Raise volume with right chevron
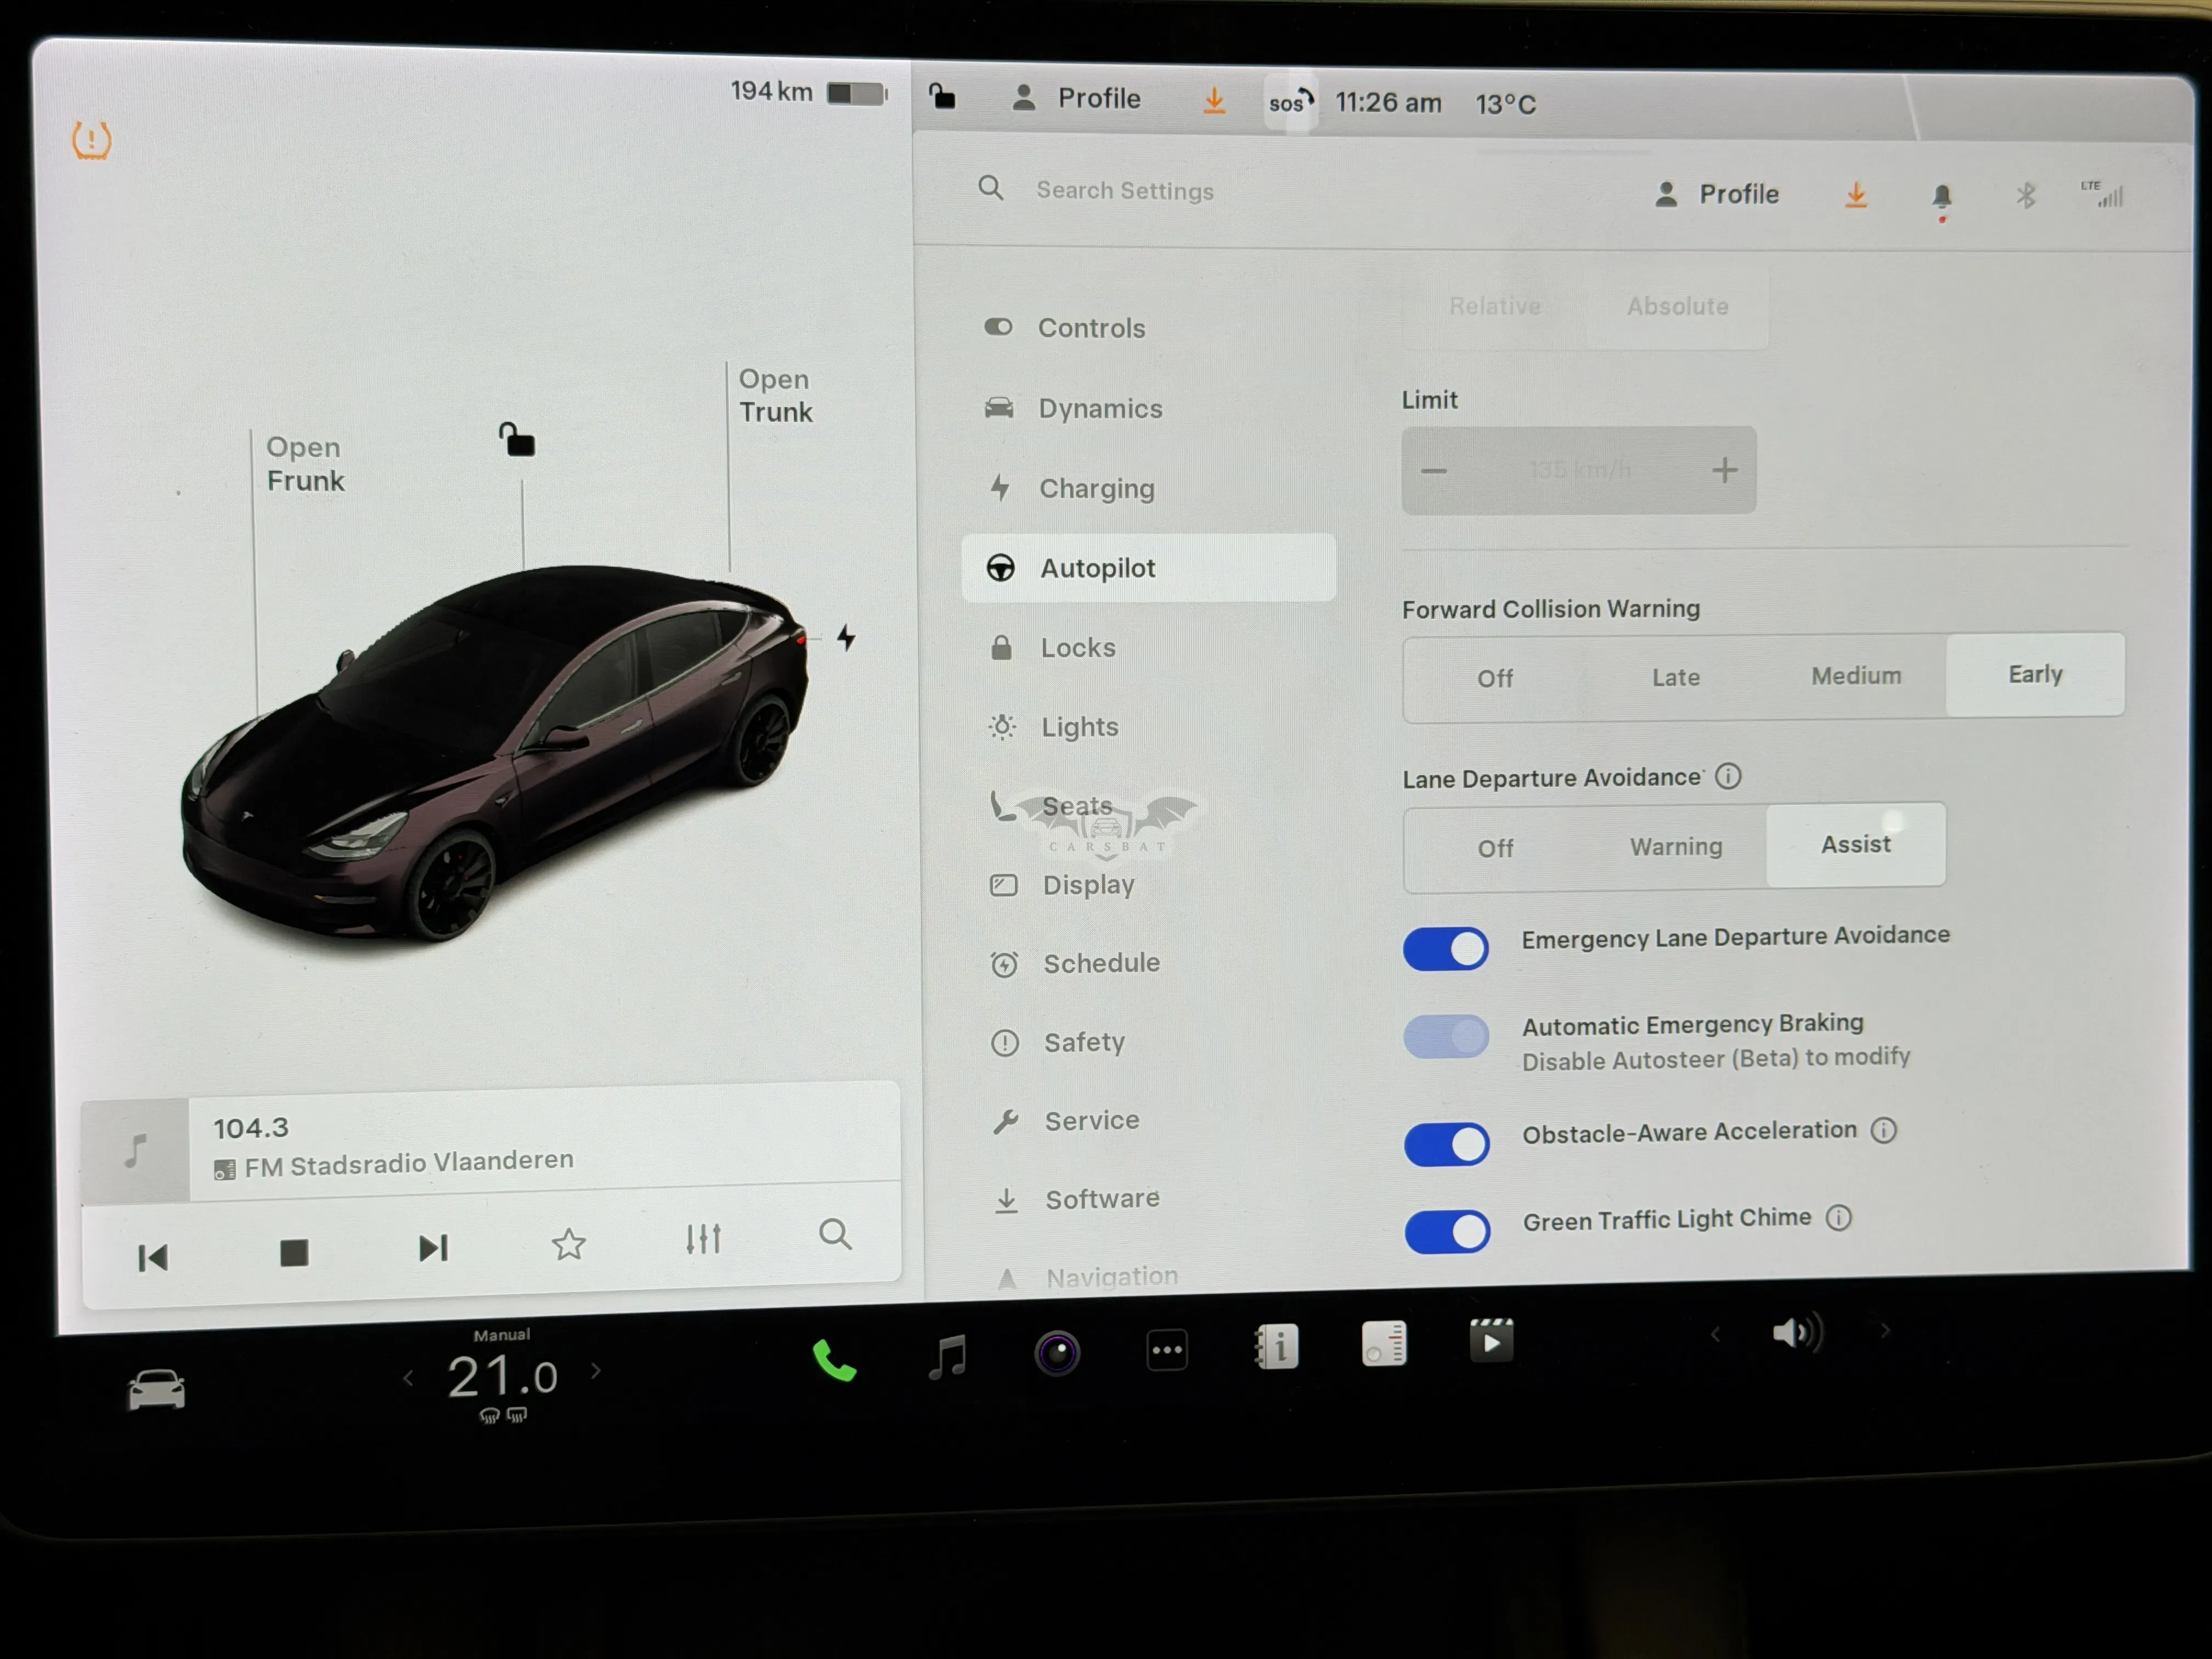Image resolution: width=2212 pixels, height=1659 pixels. coord(1885,1330)
